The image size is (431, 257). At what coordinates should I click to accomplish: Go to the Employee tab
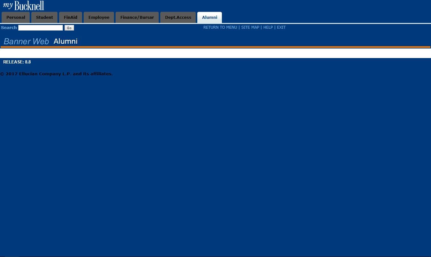pyautogui.click(x=99, y=18)
